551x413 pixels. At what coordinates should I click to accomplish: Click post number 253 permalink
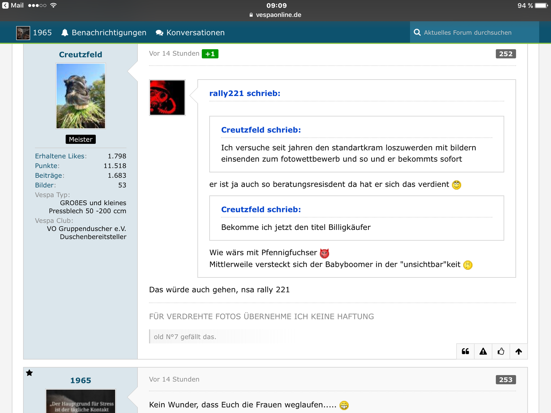pyautogui.click(x=506, y=380)
